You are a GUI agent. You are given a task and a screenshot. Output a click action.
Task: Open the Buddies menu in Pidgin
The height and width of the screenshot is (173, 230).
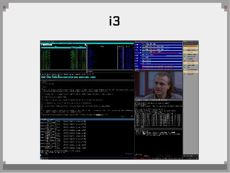click(186, 43)
